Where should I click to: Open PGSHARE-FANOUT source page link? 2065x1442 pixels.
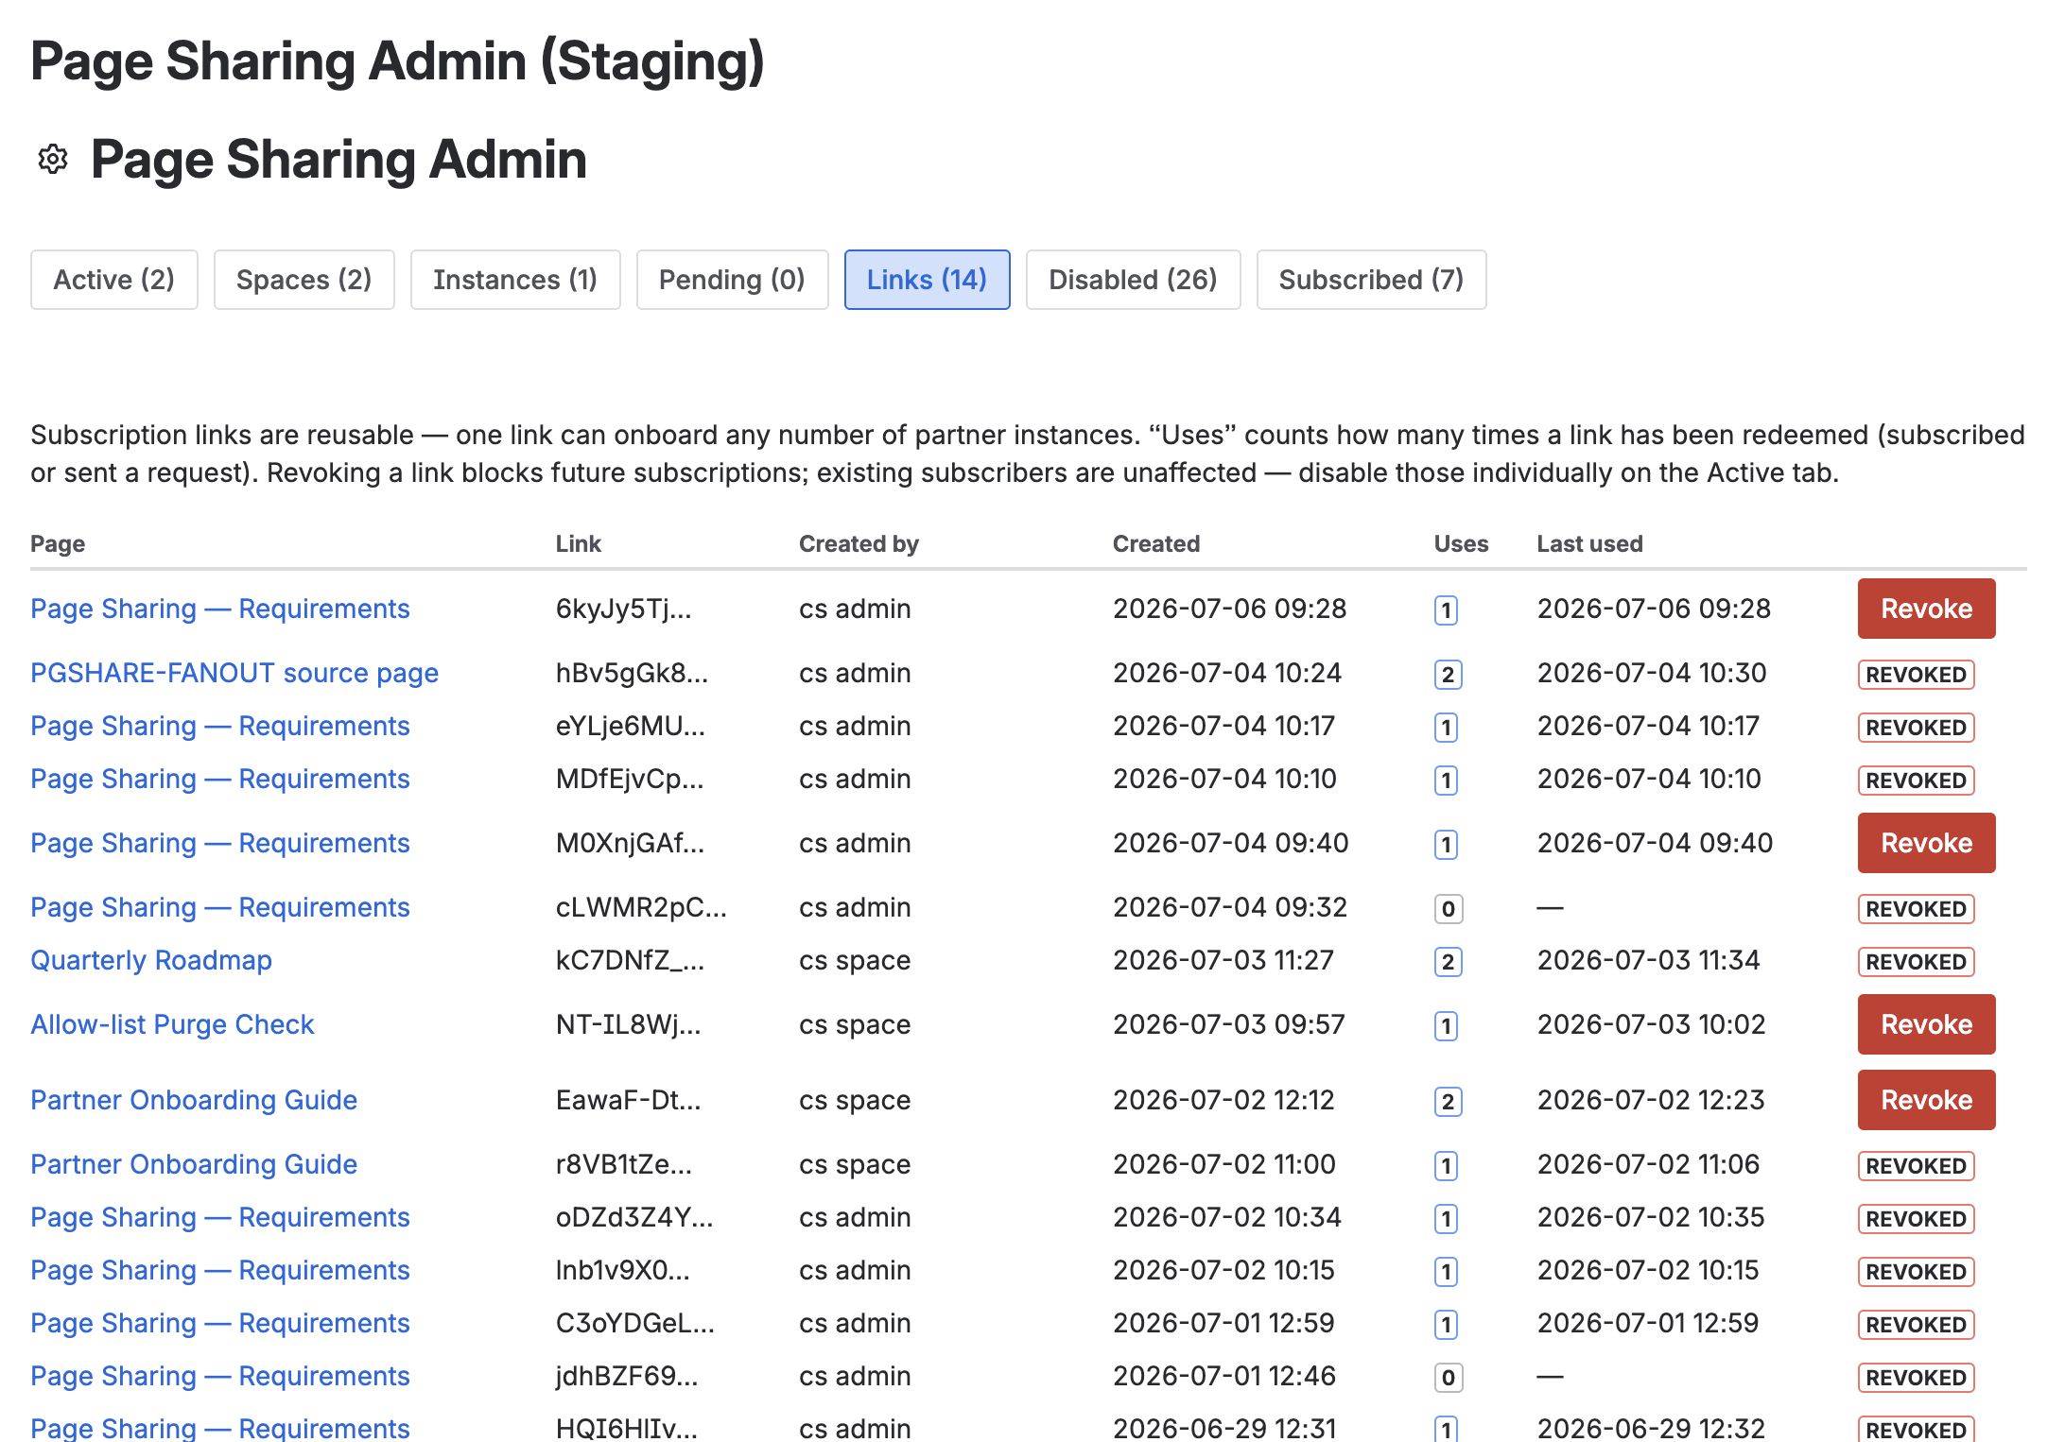coord(234,673)
